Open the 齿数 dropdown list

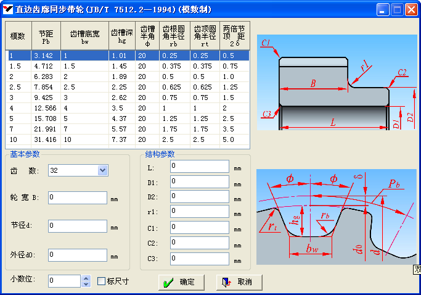102,170
